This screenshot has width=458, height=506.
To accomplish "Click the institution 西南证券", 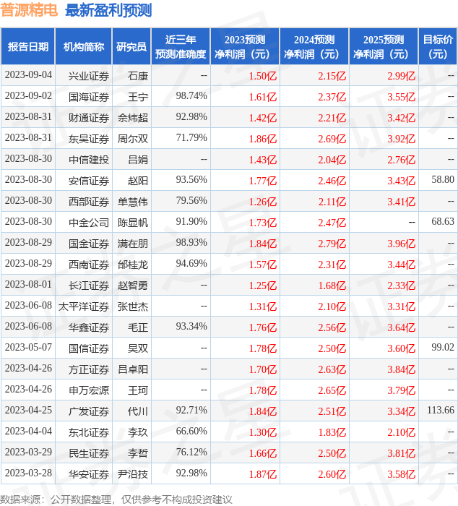I will click(x=89, y=265).
